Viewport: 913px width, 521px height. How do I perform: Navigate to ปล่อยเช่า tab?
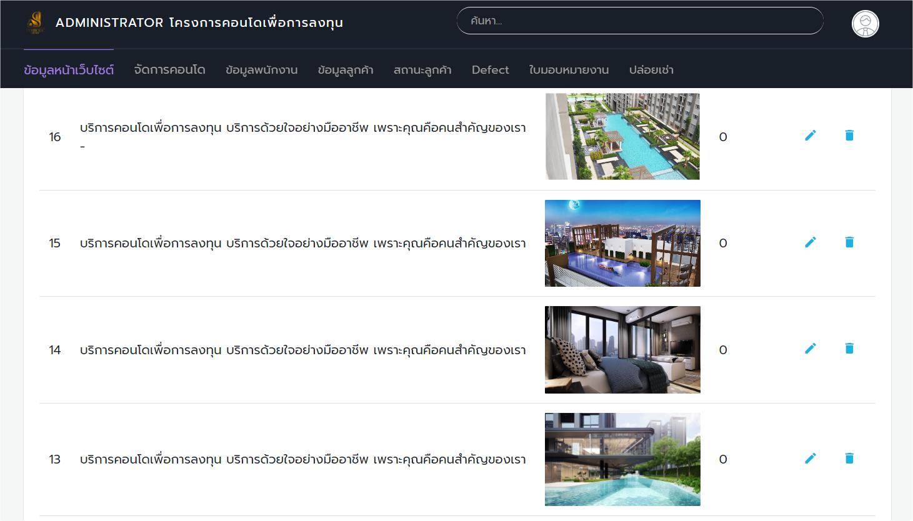click(x=651, y=70)
